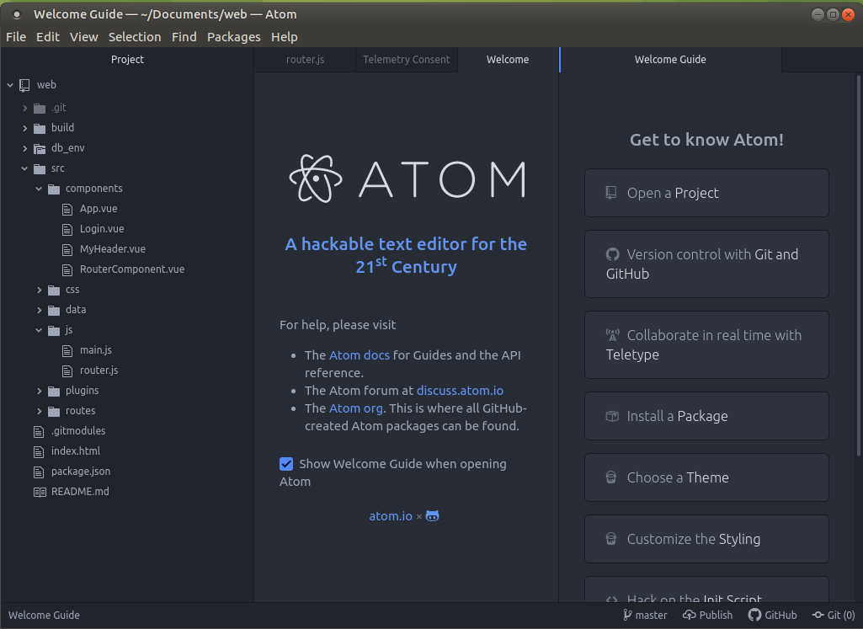Click the git branch icon beside master
This screenshot has height=629, width=863.
pyautogui.click(x=627, y=615)
